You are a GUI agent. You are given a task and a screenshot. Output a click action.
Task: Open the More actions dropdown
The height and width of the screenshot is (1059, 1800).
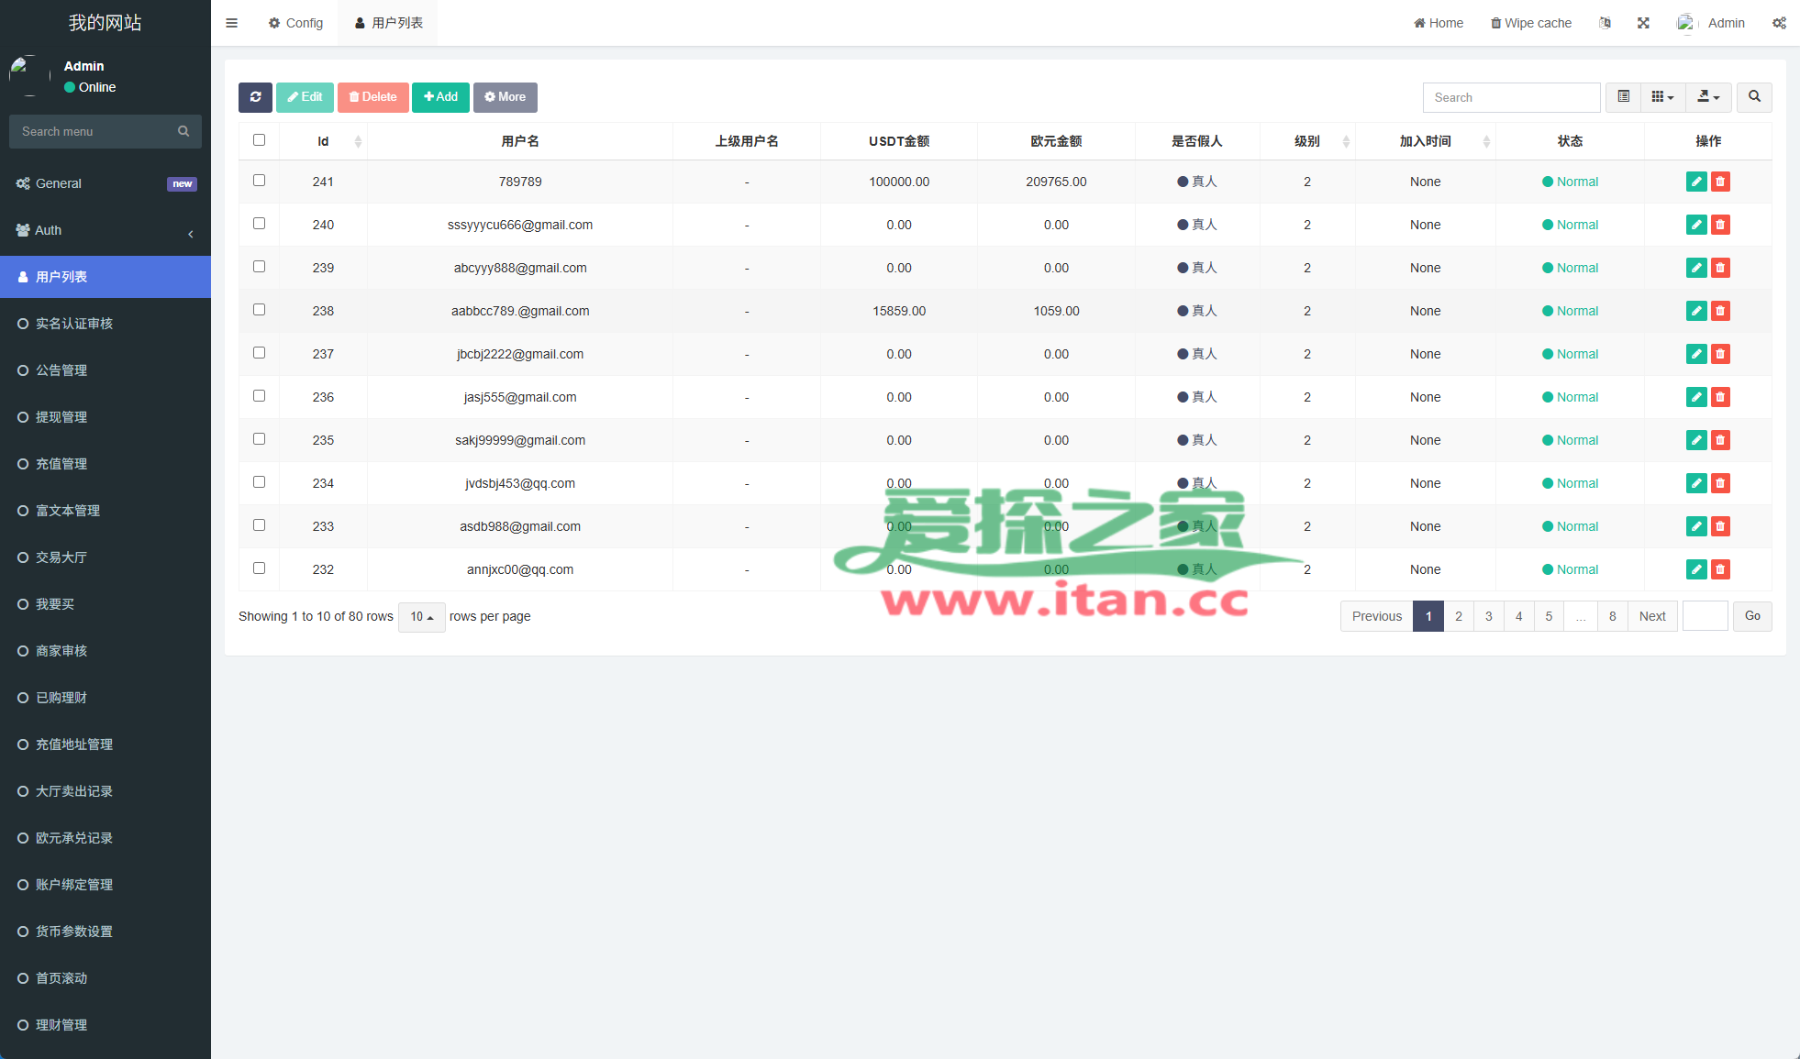506,97
